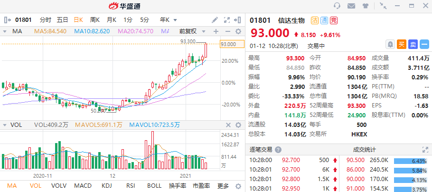Screen dimensions: 432x192
Task: Select the pencil drawing tool
Action: tap(215, 20)
